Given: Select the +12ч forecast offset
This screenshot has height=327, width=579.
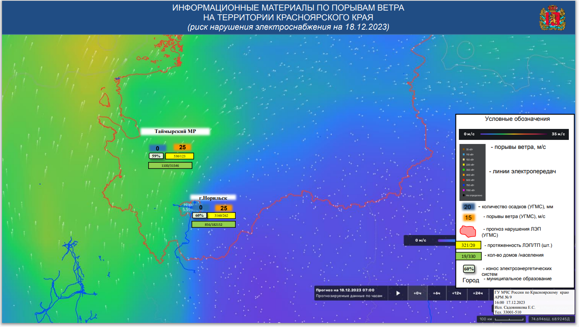Looking at the screenshot, I should point(456,293).
